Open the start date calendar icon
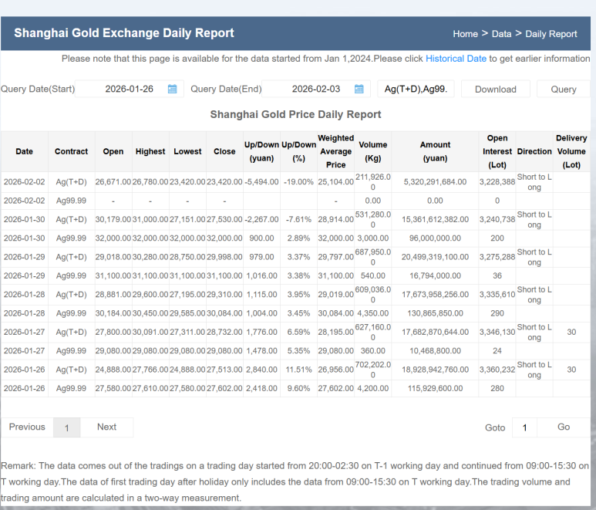The width and height of the screenshot is (596, 510). (x=172, y=89)
